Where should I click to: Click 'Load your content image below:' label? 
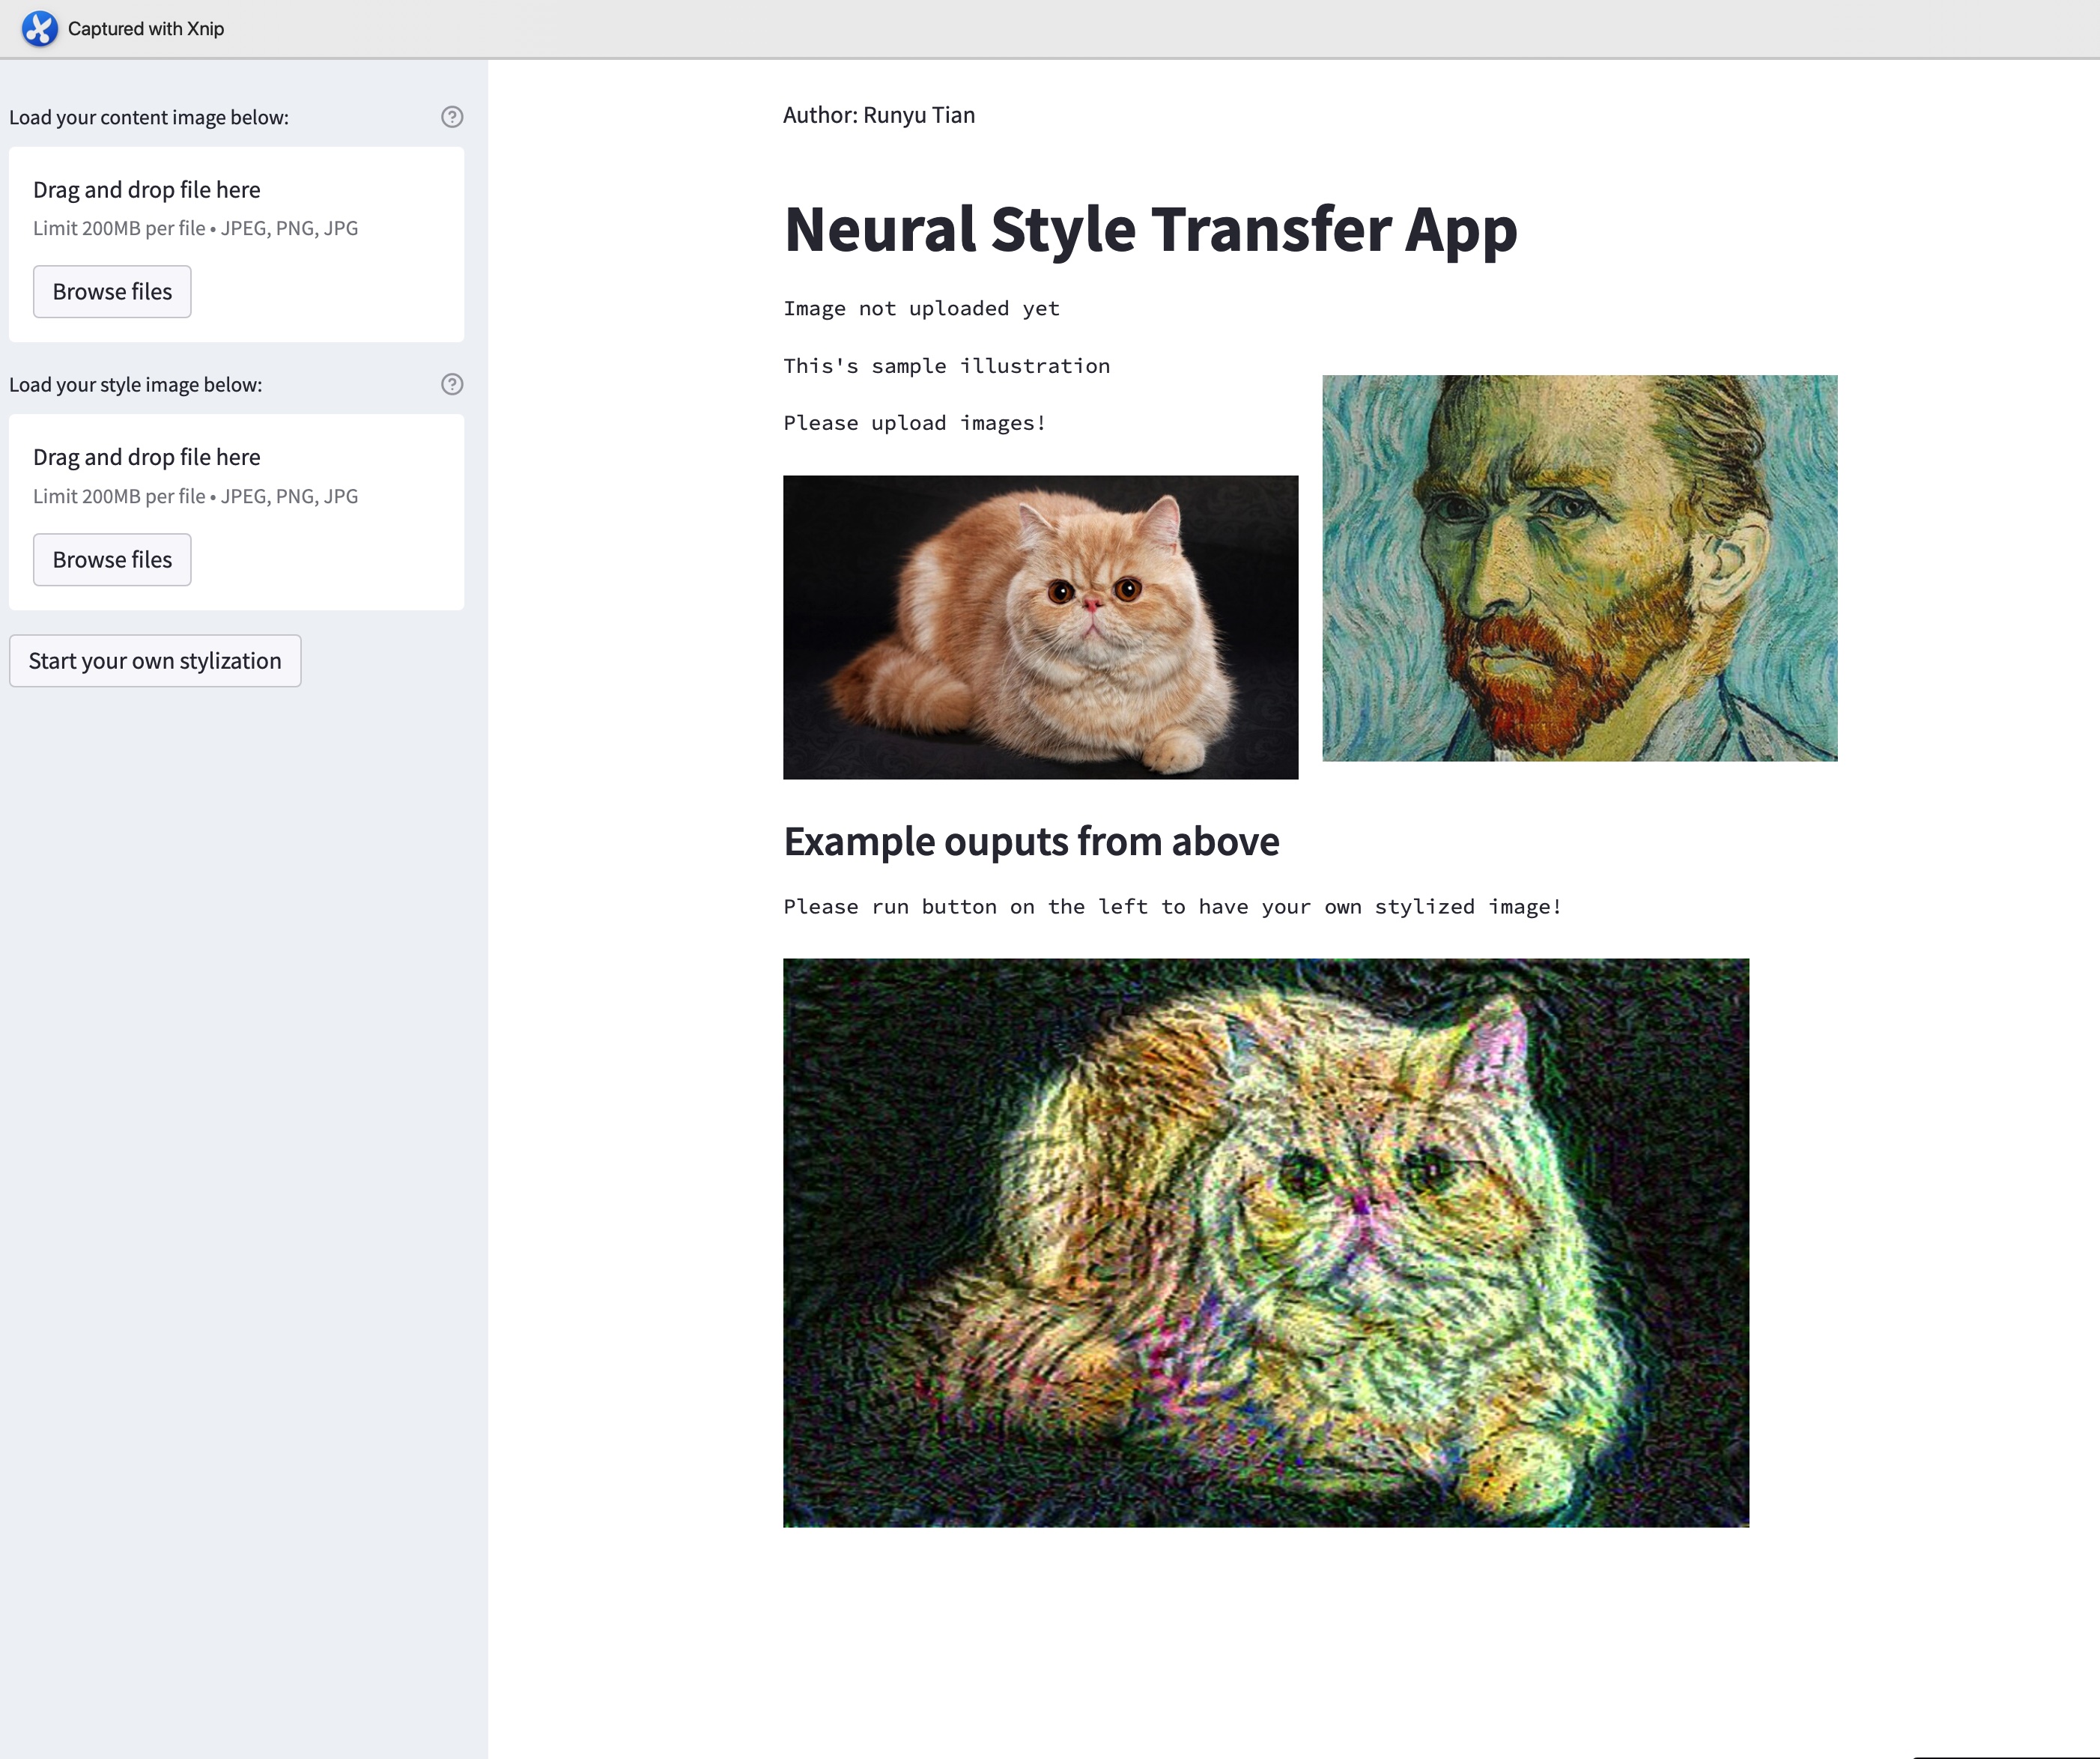pos(149,117)
